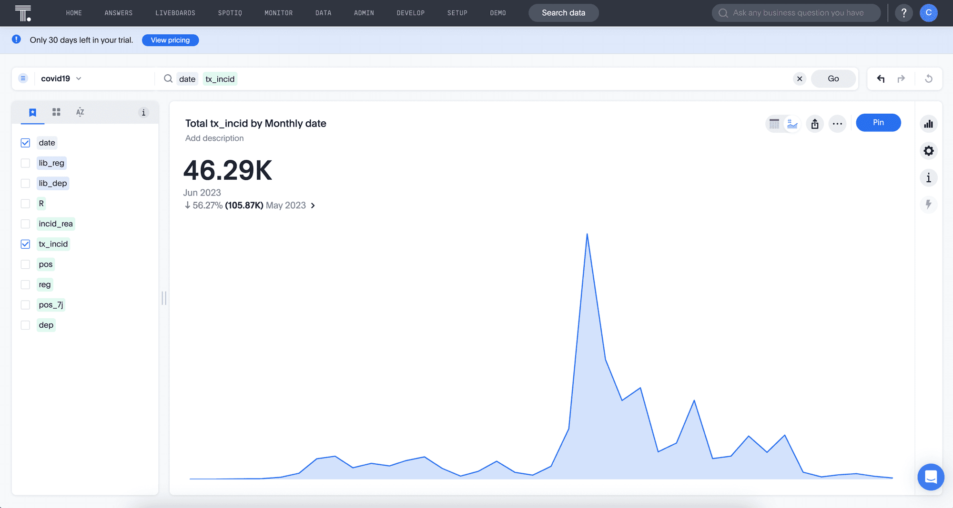This screenshot has width=953, height=508.
Task: Switch to chart view
Action: [792, 124]
